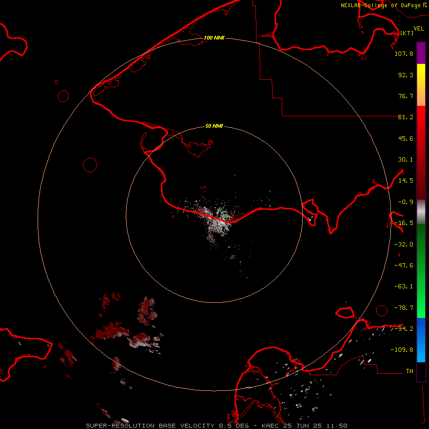
Task: Select the 76.7 scale value
Action: [x=406, y=96]
